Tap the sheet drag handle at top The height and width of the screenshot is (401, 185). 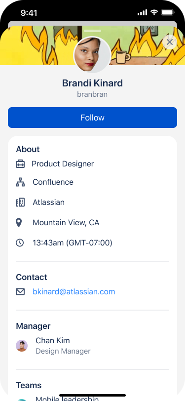pyautogui.click(x=93, y=31)
